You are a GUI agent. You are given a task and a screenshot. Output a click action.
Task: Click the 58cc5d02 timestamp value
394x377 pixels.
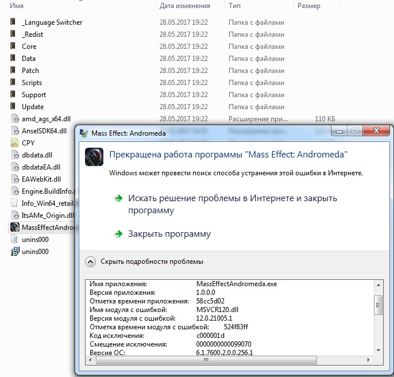[210, 301]
